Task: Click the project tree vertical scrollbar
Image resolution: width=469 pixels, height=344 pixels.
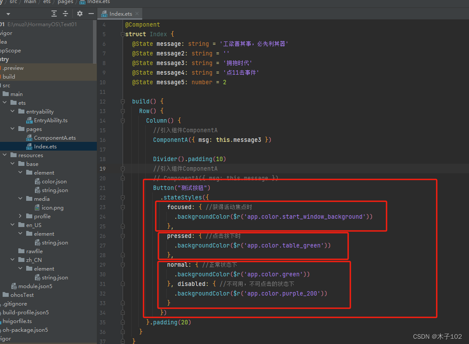Action: [95, 42]
